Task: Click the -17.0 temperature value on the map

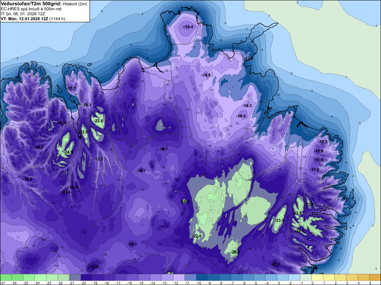Action: point(315,170)
